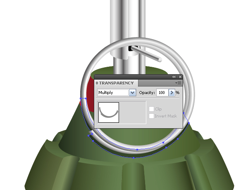
Task: Click the empty opacity mask slot
Action: pos(133,113)
